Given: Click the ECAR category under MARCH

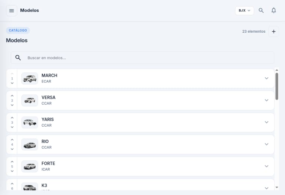Looking at the screenshot, I should tap(46, 81).
